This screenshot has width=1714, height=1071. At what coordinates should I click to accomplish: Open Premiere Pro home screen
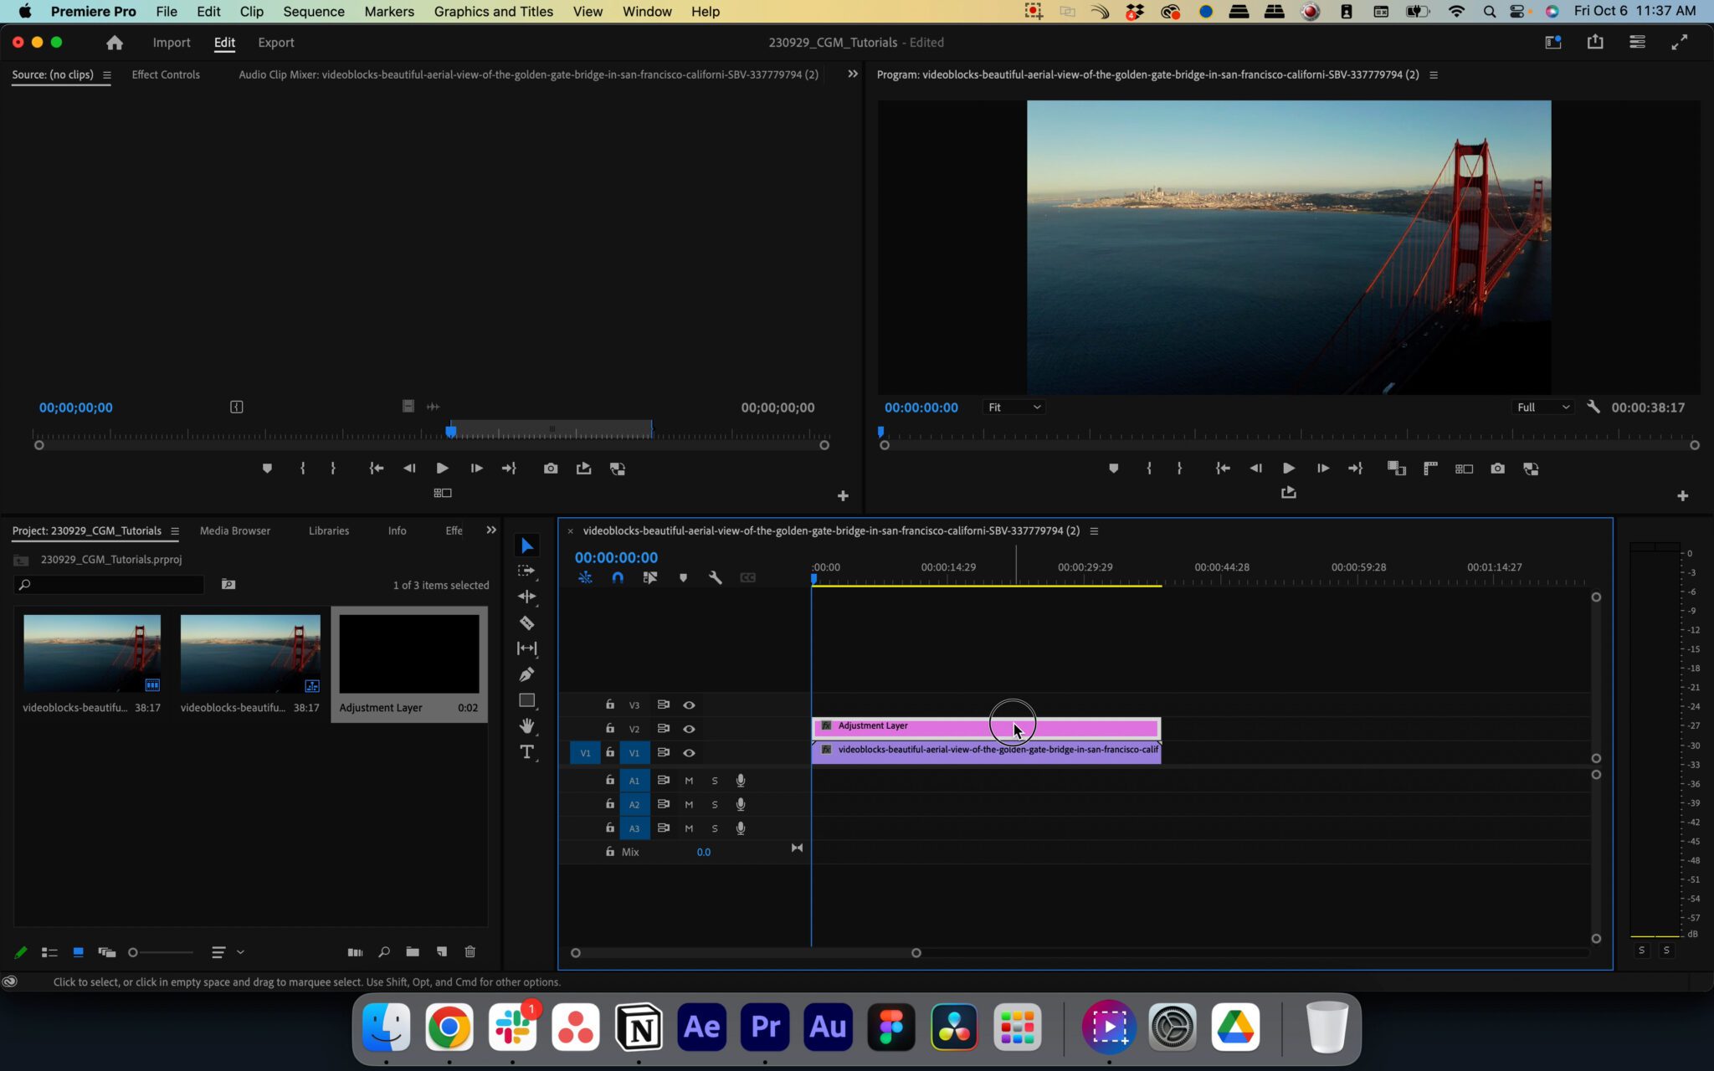(x=115, y=43)
